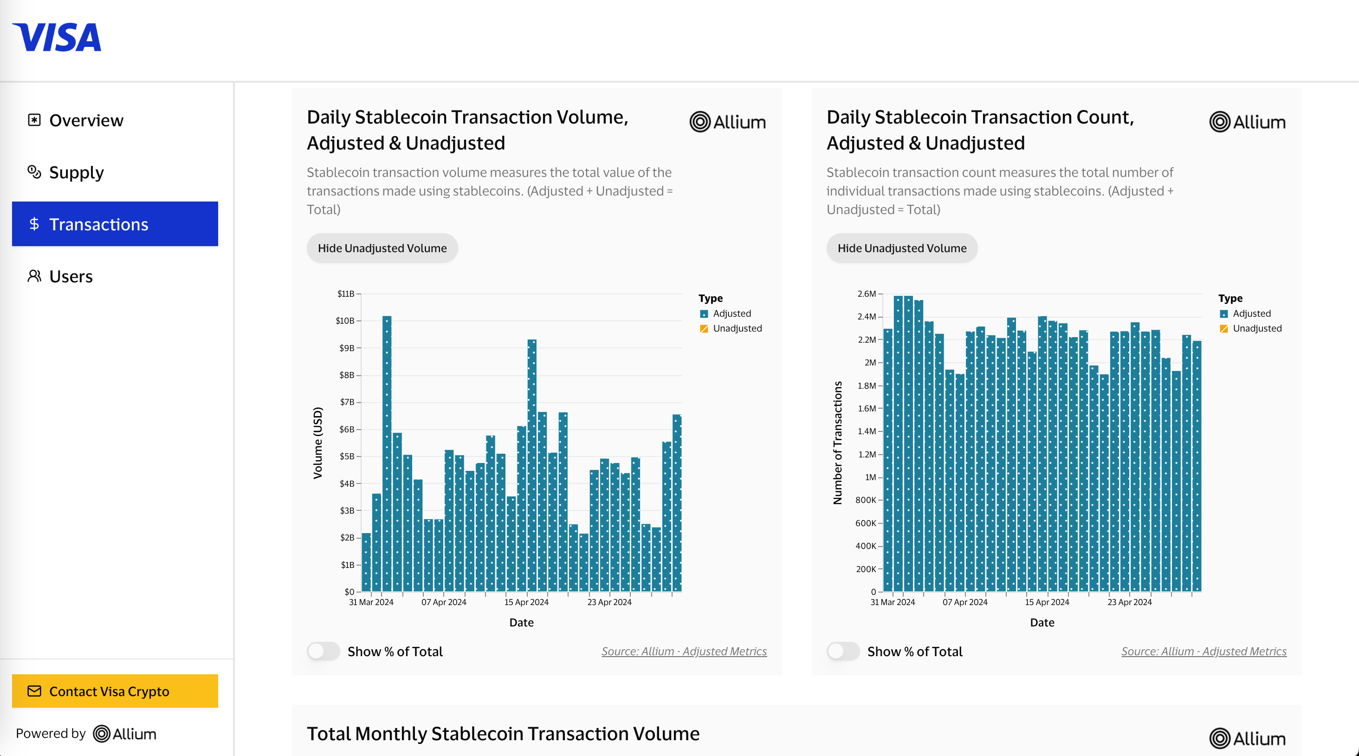Click the envelope icon on Contact Visa Crypto

(x=34, y=691)
